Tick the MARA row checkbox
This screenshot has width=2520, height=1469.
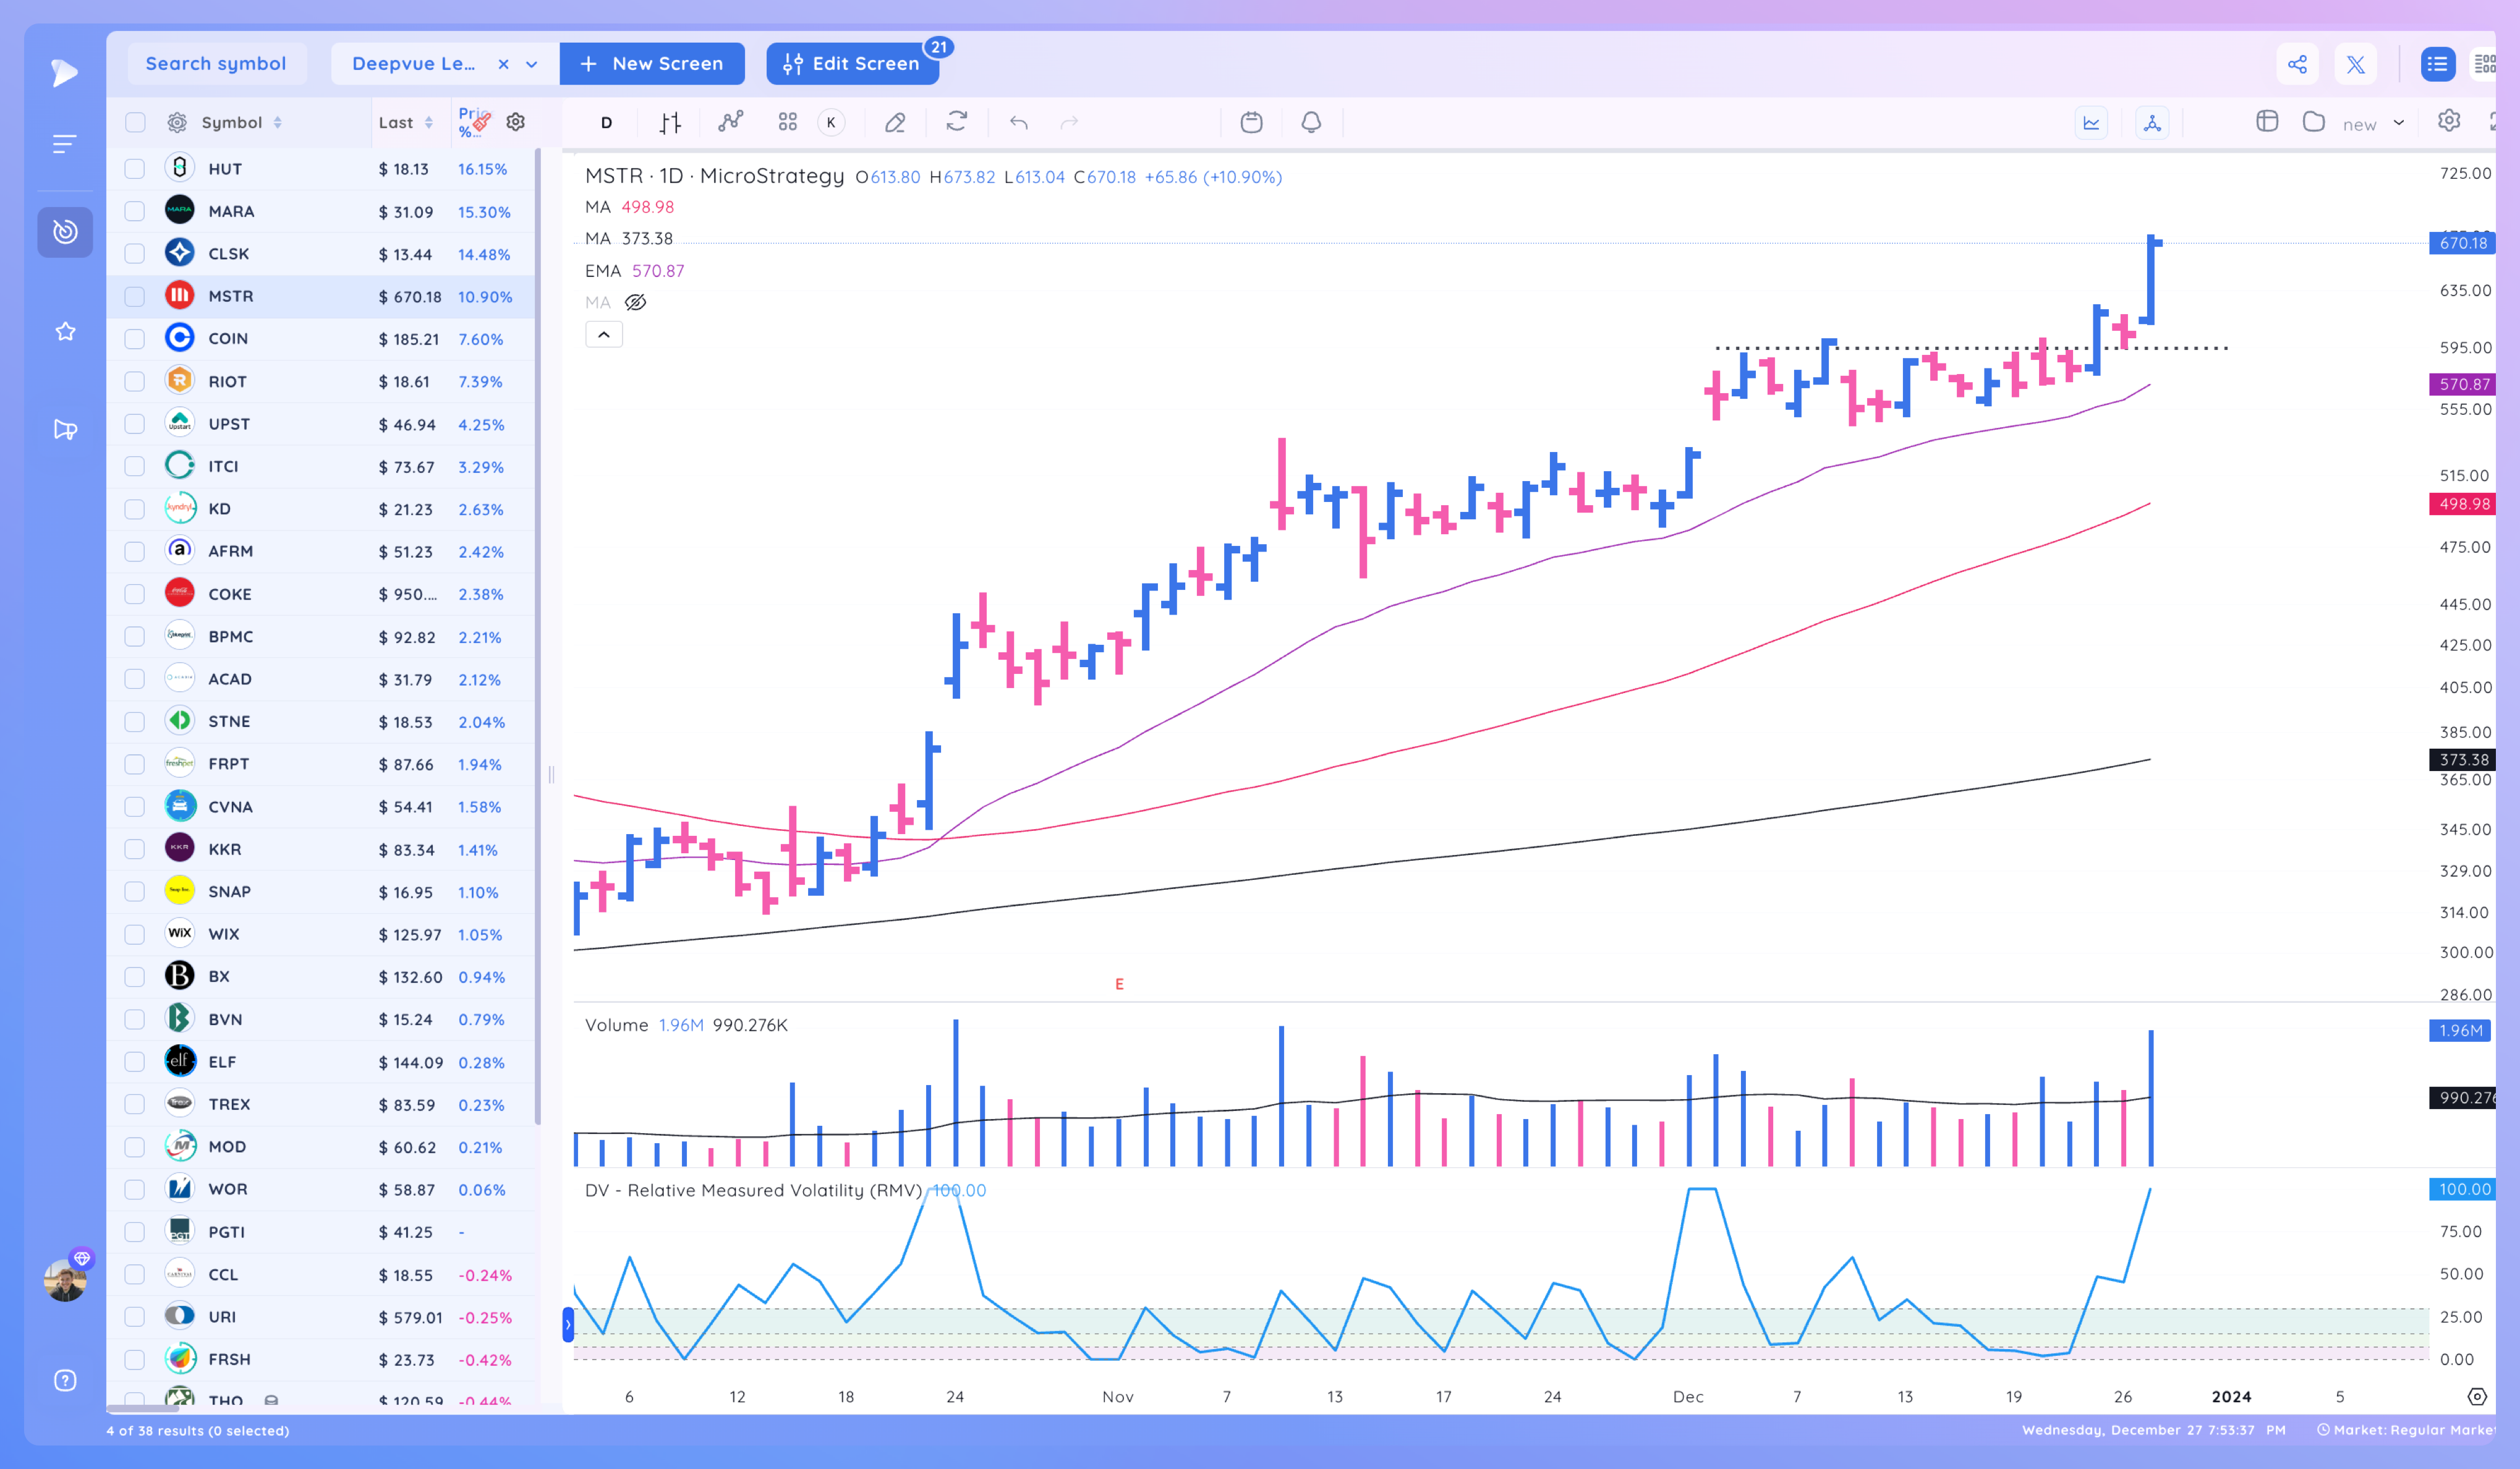(135, 211)
